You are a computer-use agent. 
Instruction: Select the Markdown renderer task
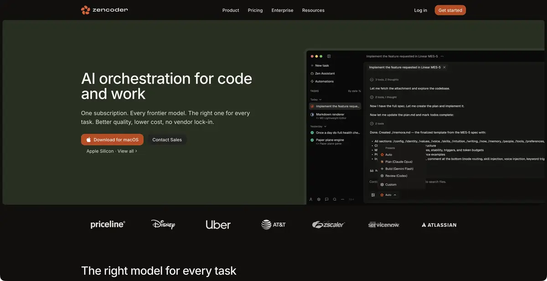click(335, 116)
